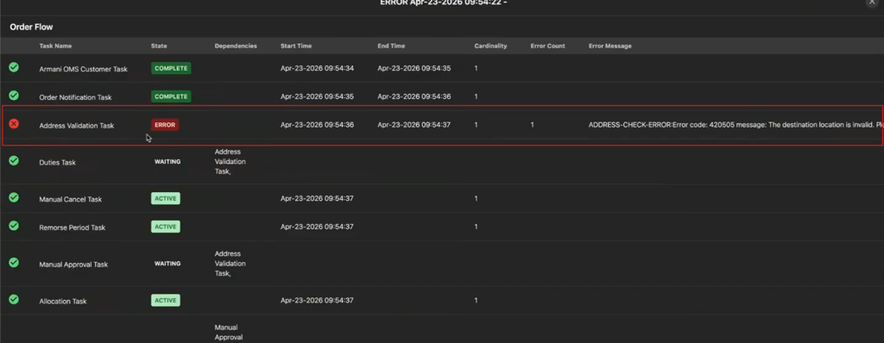Click COMPLETE badge of Order Notification Task
Image resolution: width=884 pixels, height=343 pixels.
171,97
